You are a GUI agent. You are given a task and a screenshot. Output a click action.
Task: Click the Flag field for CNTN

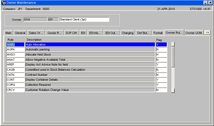(x=161, y=75)
